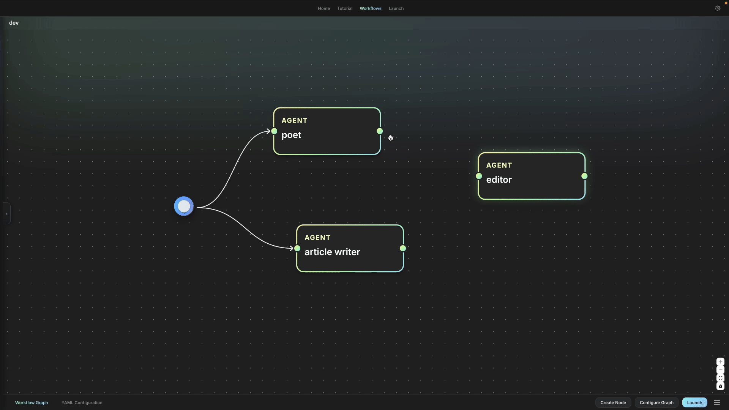Select the editor agent node
The height and width of the screenshot is (410, 729).
pos(532,176)
